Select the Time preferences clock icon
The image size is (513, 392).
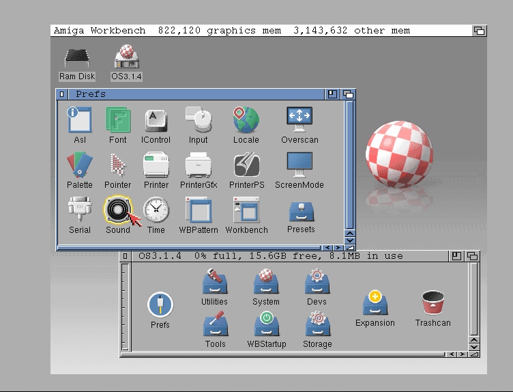[x=156, y=210]
